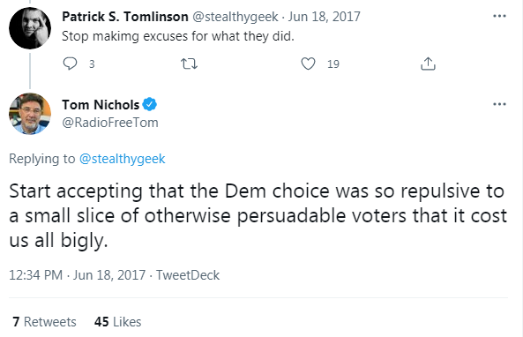Image resolution: width=523 pixels, height=337 pixels.
Task: Visit the @RadioFreeTom handle
Action: click(110, 123)
